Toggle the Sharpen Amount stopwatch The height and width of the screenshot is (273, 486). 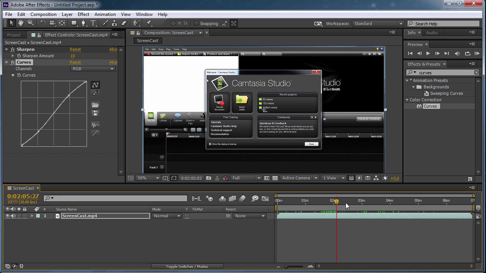(19, 56)
